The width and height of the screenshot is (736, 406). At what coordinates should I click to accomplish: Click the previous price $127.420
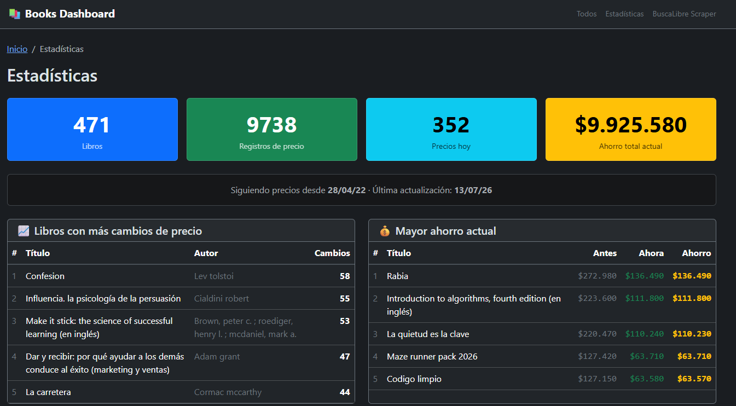[x=598, y=357]
